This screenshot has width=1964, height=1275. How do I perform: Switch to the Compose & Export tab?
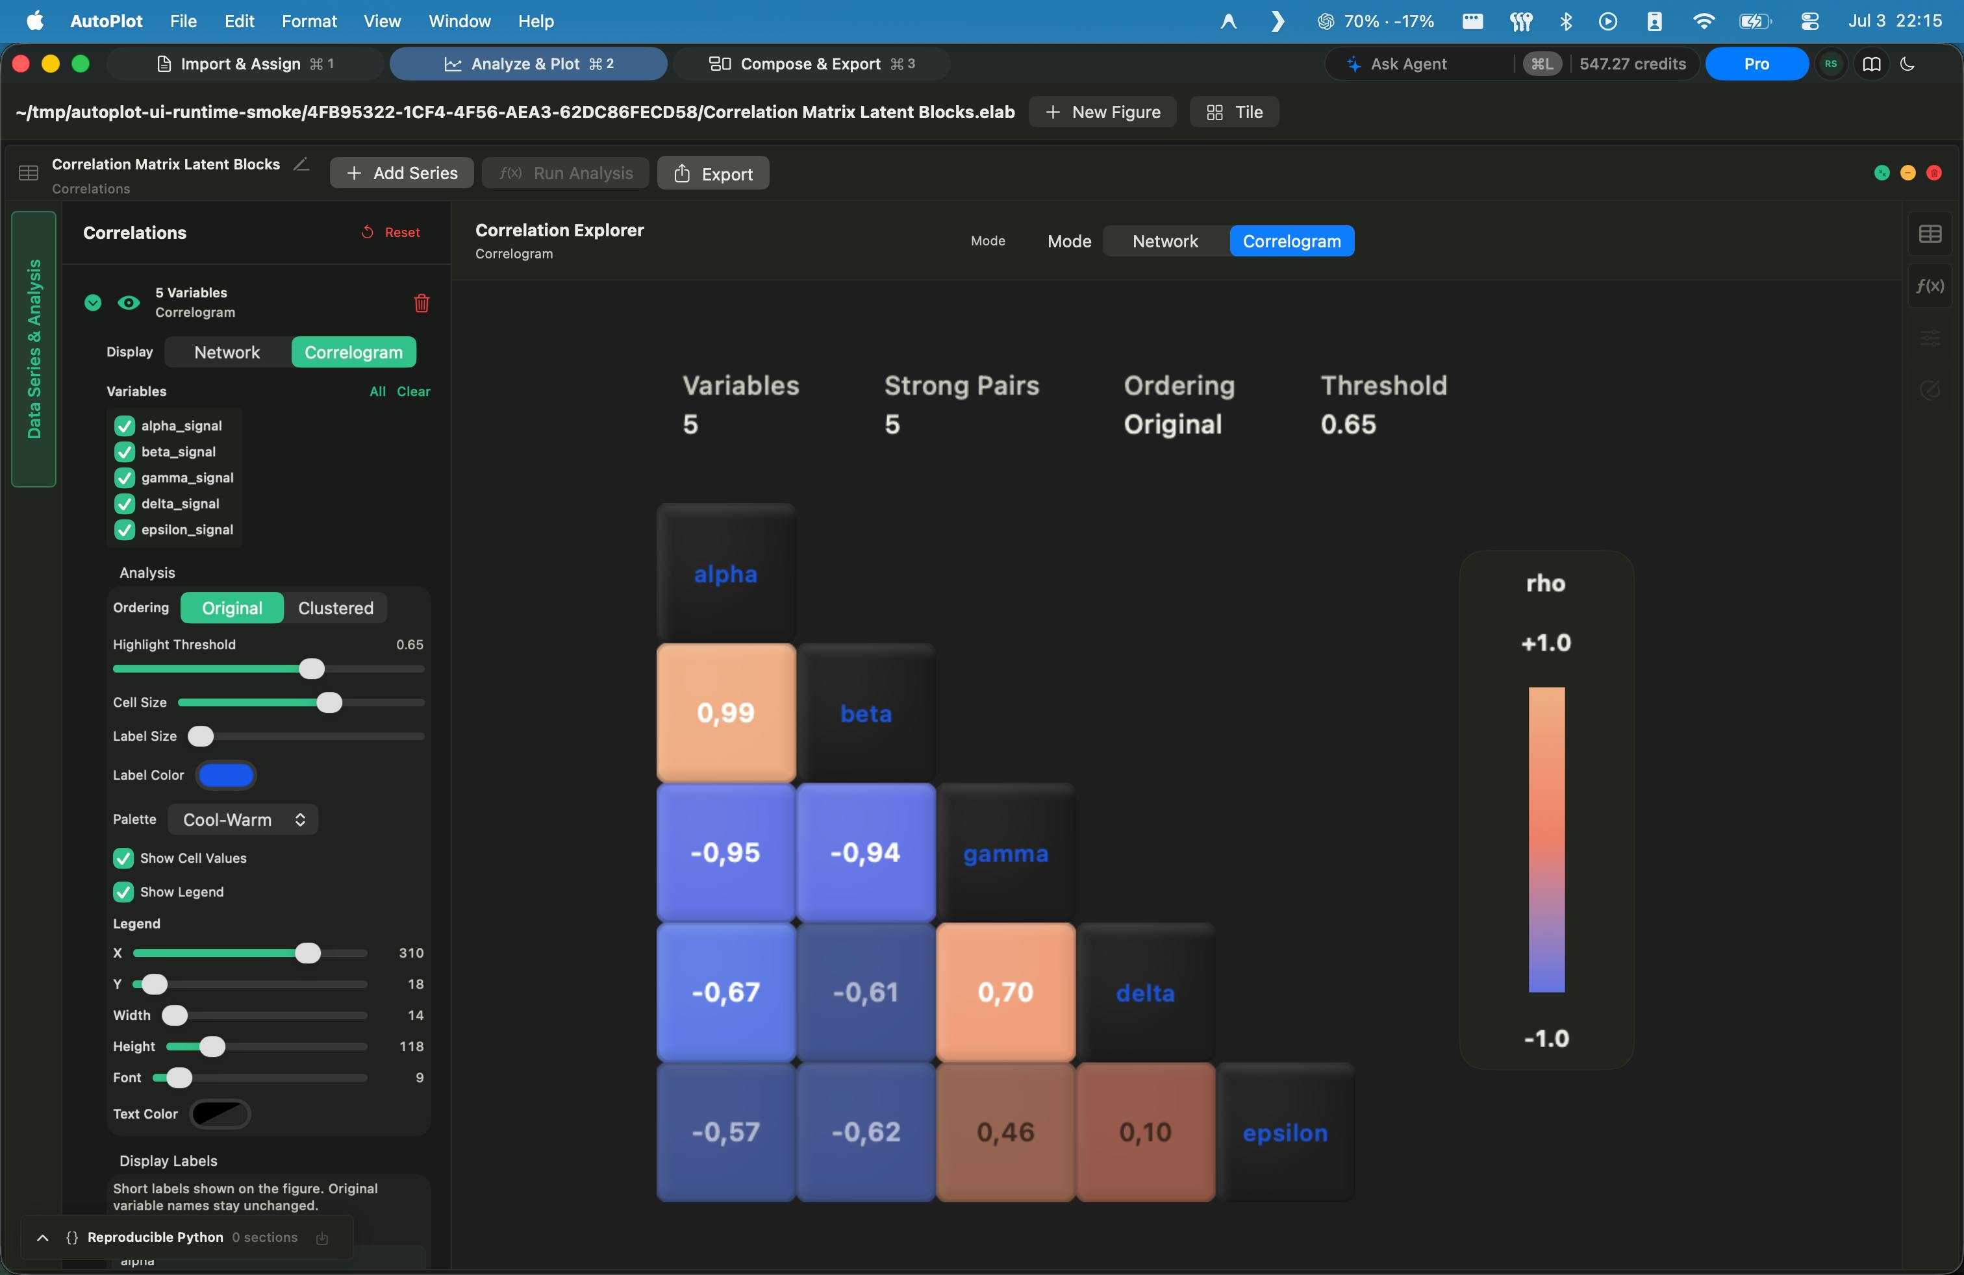pyautogui.click(x=811, y=64)
